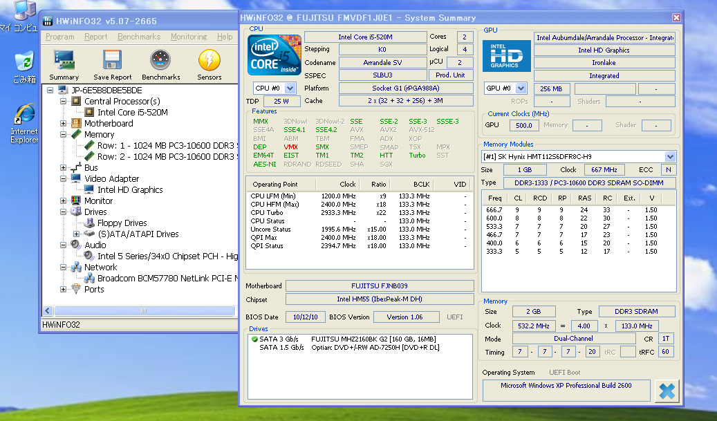Click the Intel Core i5 logo in CPU panel

coord(273,55)
